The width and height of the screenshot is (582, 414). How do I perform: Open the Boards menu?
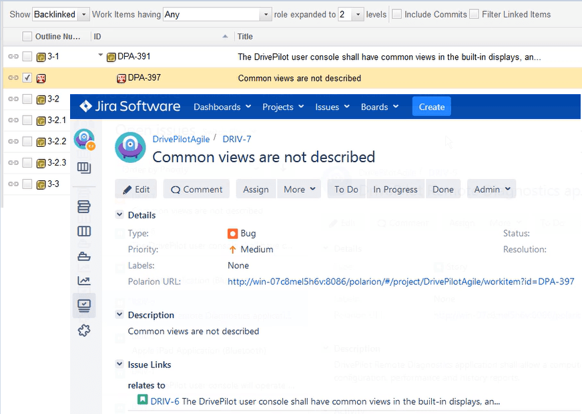click(379, 107)
